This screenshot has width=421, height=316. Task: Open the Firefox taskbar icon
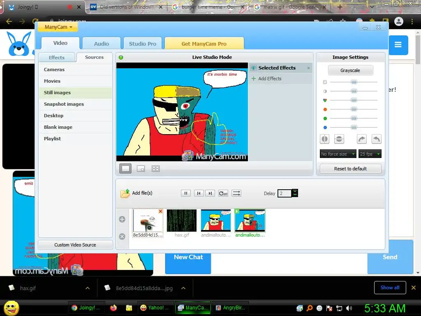[x=113, y=308]
